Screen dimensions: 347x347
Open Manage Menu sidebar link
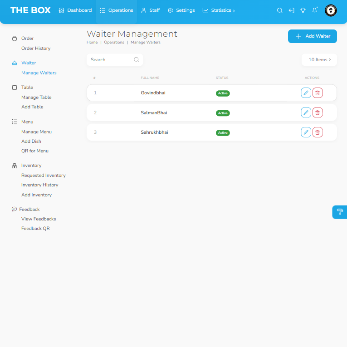(36, 132)
